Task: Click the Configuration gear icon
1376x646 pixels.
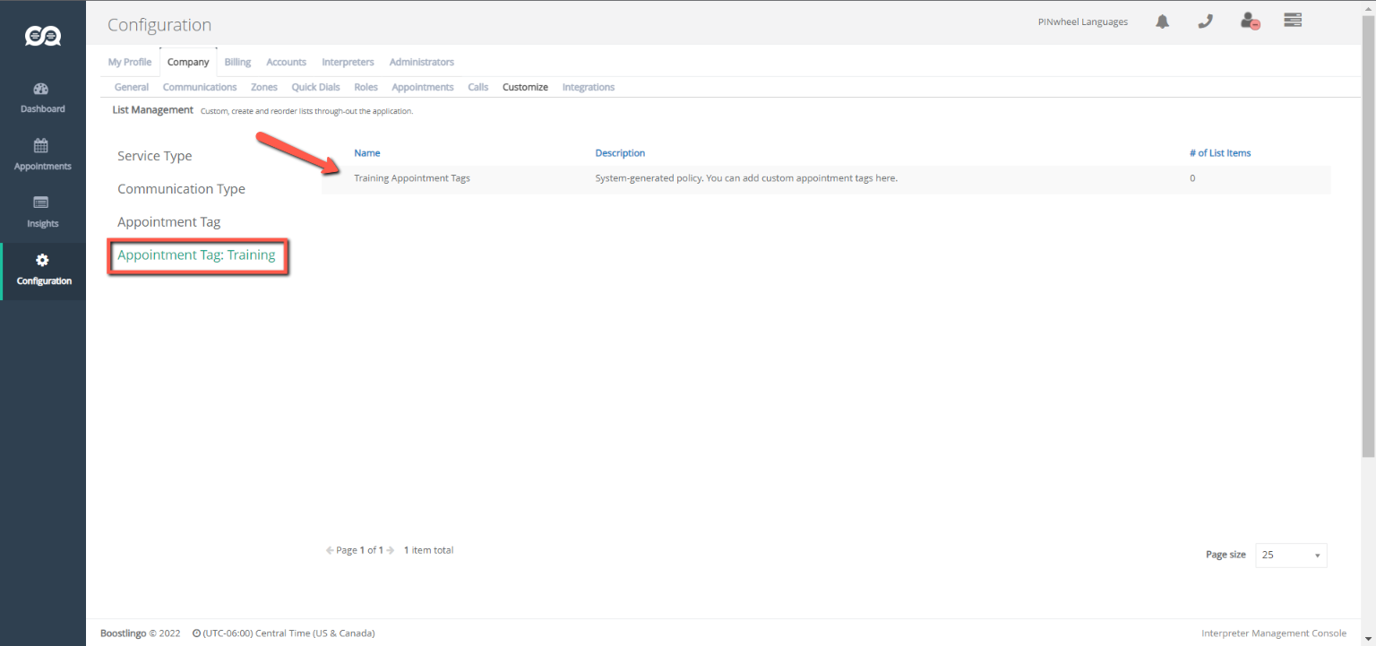Action: coord(42,261)
